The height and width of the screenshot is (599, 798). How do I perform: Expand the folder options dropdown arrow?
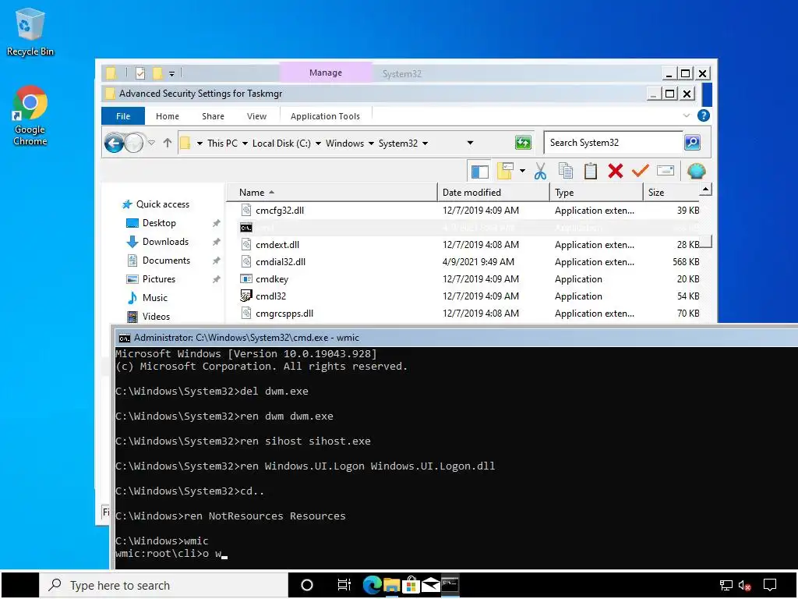tap(522, 171)
